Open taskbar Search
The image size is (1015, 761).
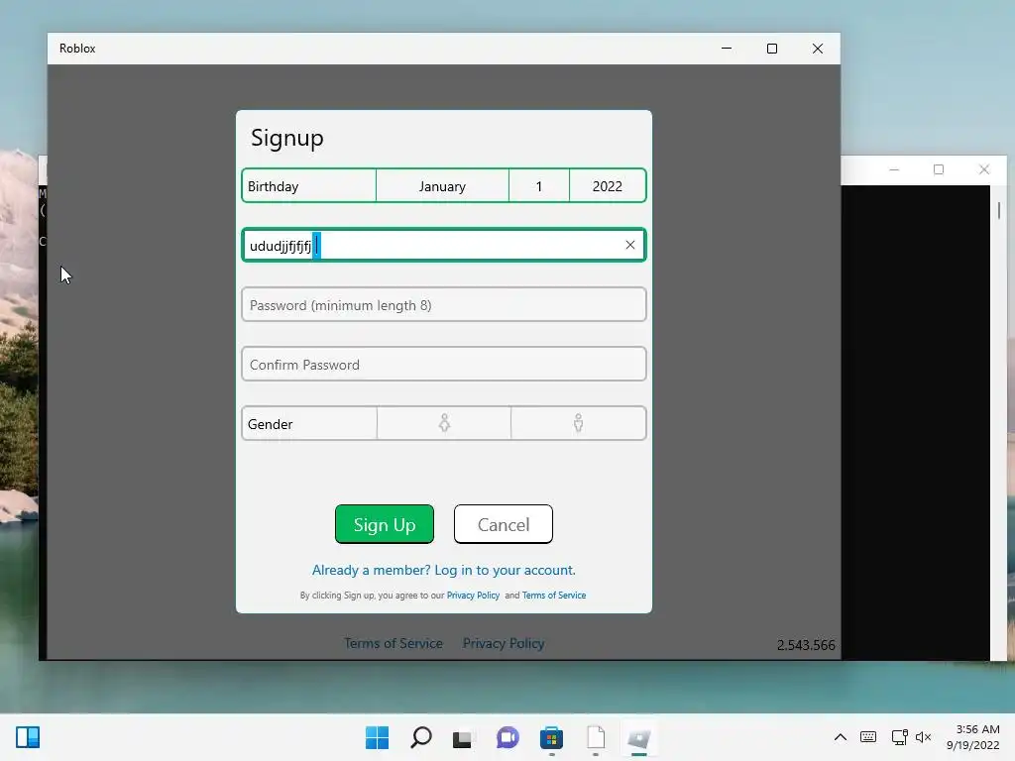[420, 737]
